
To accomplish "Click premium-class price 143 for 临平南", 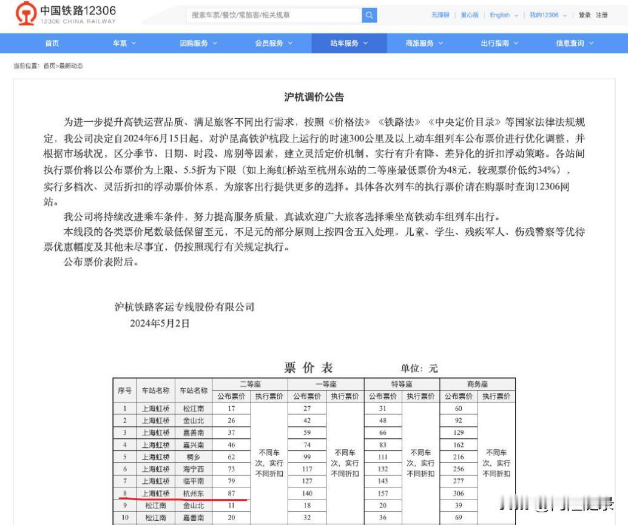I will point(383,481).
